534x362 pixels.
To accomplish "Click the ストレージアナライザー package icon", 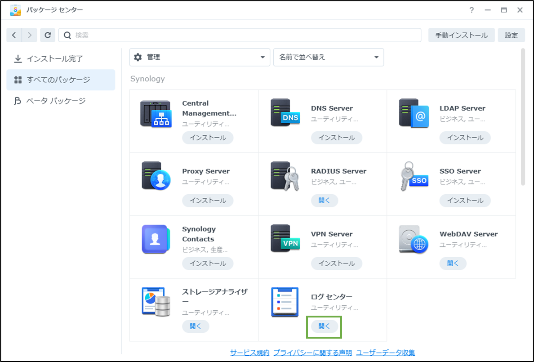I will 156,302.
